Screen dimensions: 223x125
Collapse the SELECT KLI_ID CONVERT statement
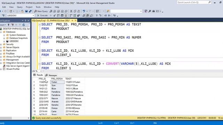40,64
